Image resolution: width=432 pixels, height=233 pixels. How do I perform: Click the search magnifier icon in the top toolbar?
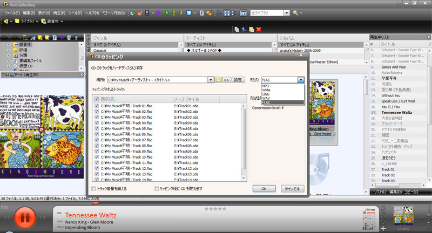pyautogui.click(x=295, y=12)
